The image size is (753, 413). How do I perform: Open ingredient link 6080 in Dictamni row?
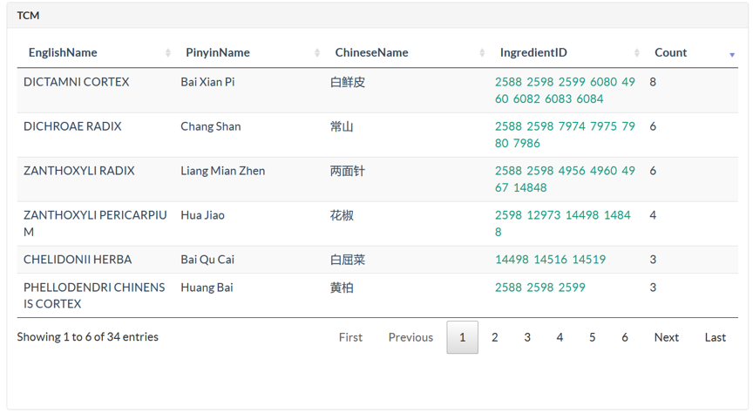point(603,82)
